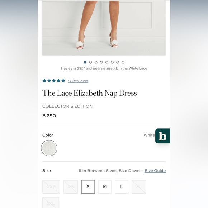208x208 pixels.
Task: Go to the fifth carousel image dot
Action: point(107,62)
